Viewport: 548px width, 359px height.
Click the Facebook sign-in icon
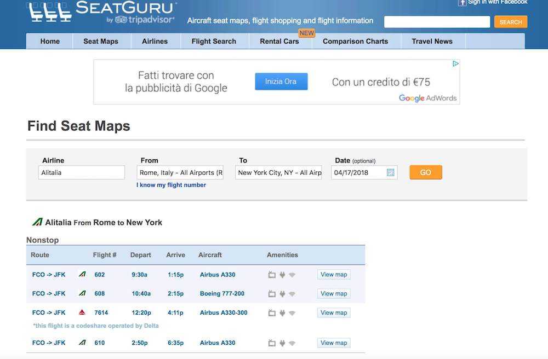point(462,2)
